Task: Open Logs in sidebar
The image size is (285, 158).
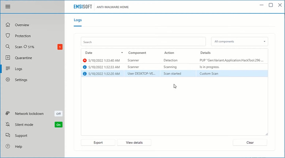Action: [x=19, y=69]
